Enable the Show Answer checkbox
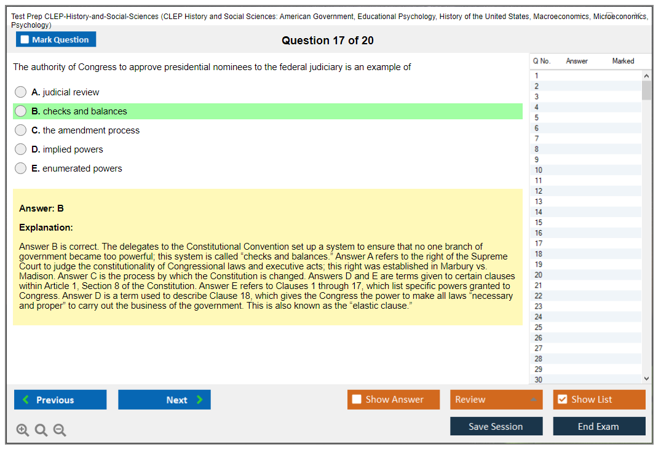The height and width of the screenshot is (452, 661). (x=357, y=400)
